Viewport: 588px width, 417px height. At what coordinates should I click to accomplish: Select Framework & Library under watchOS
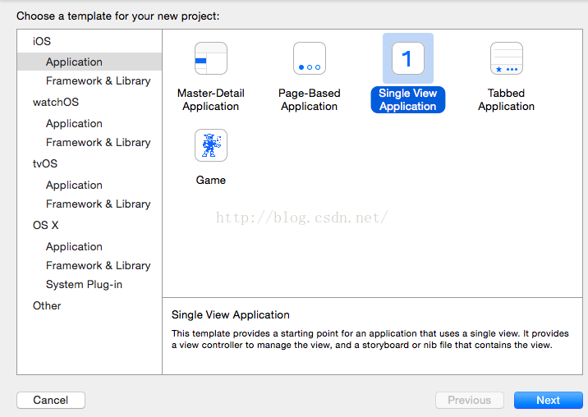tap(99, 143)
